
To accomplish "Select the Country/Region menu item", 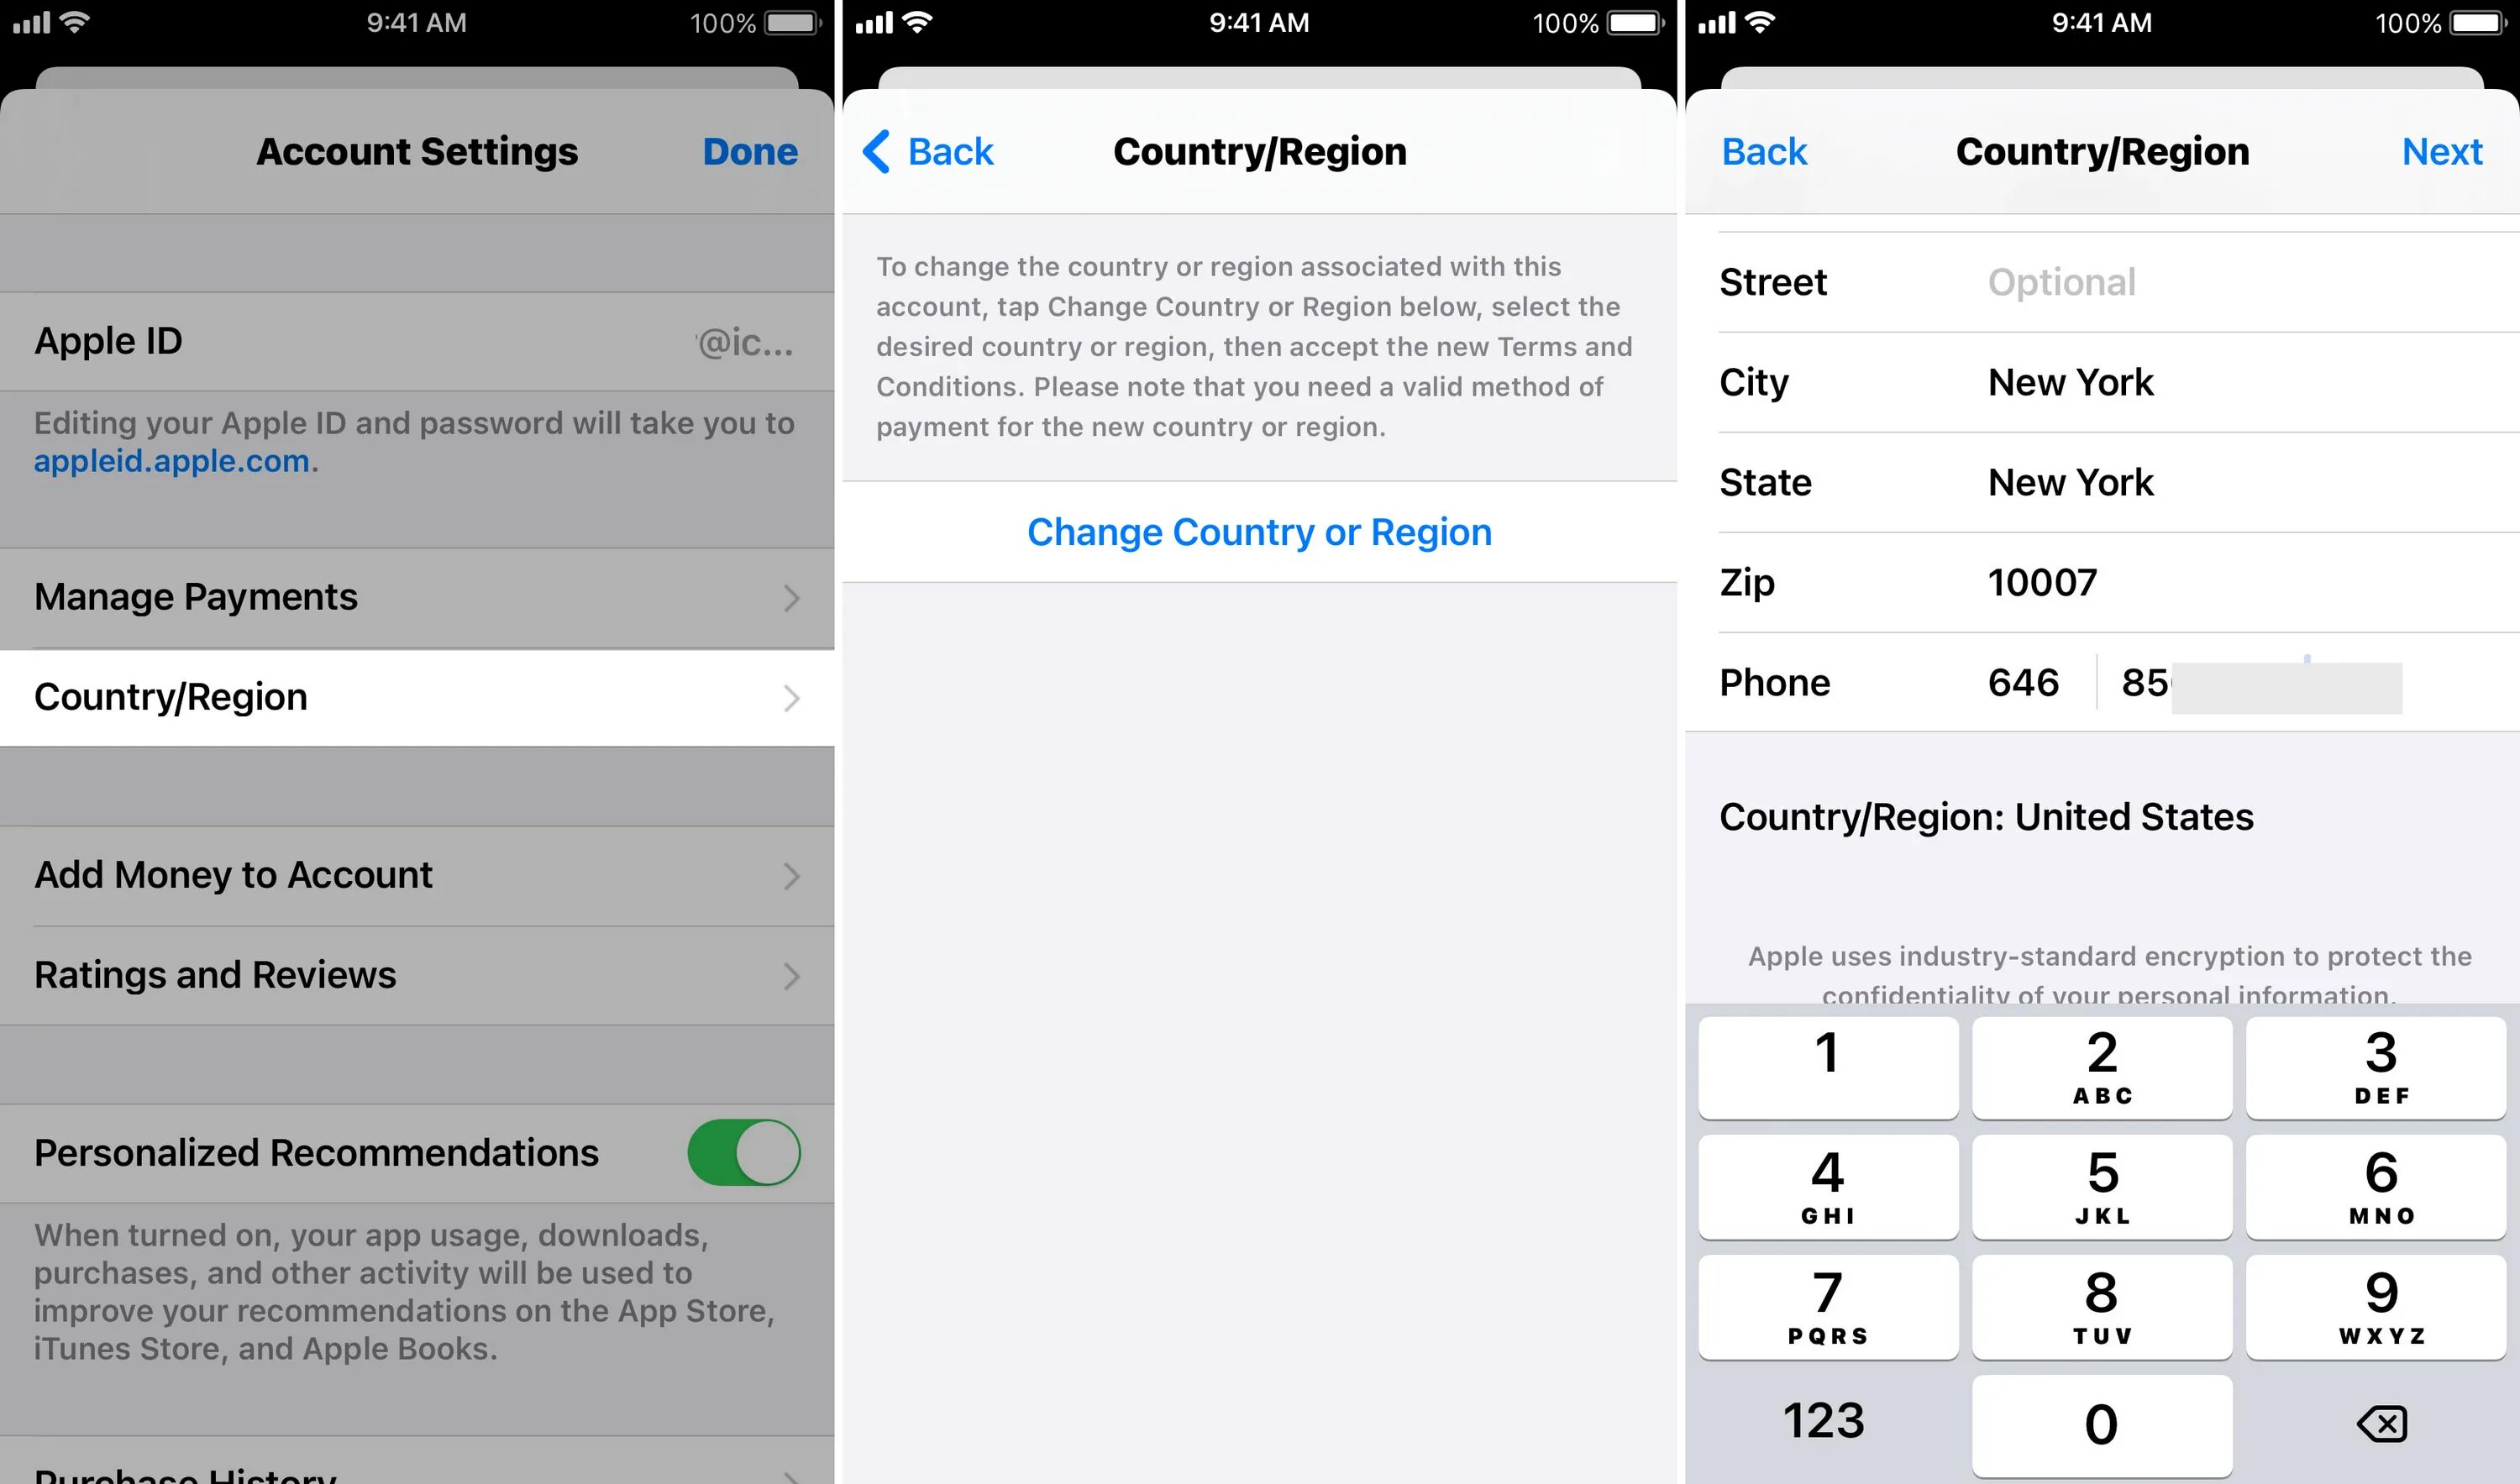I will point(417,696).
